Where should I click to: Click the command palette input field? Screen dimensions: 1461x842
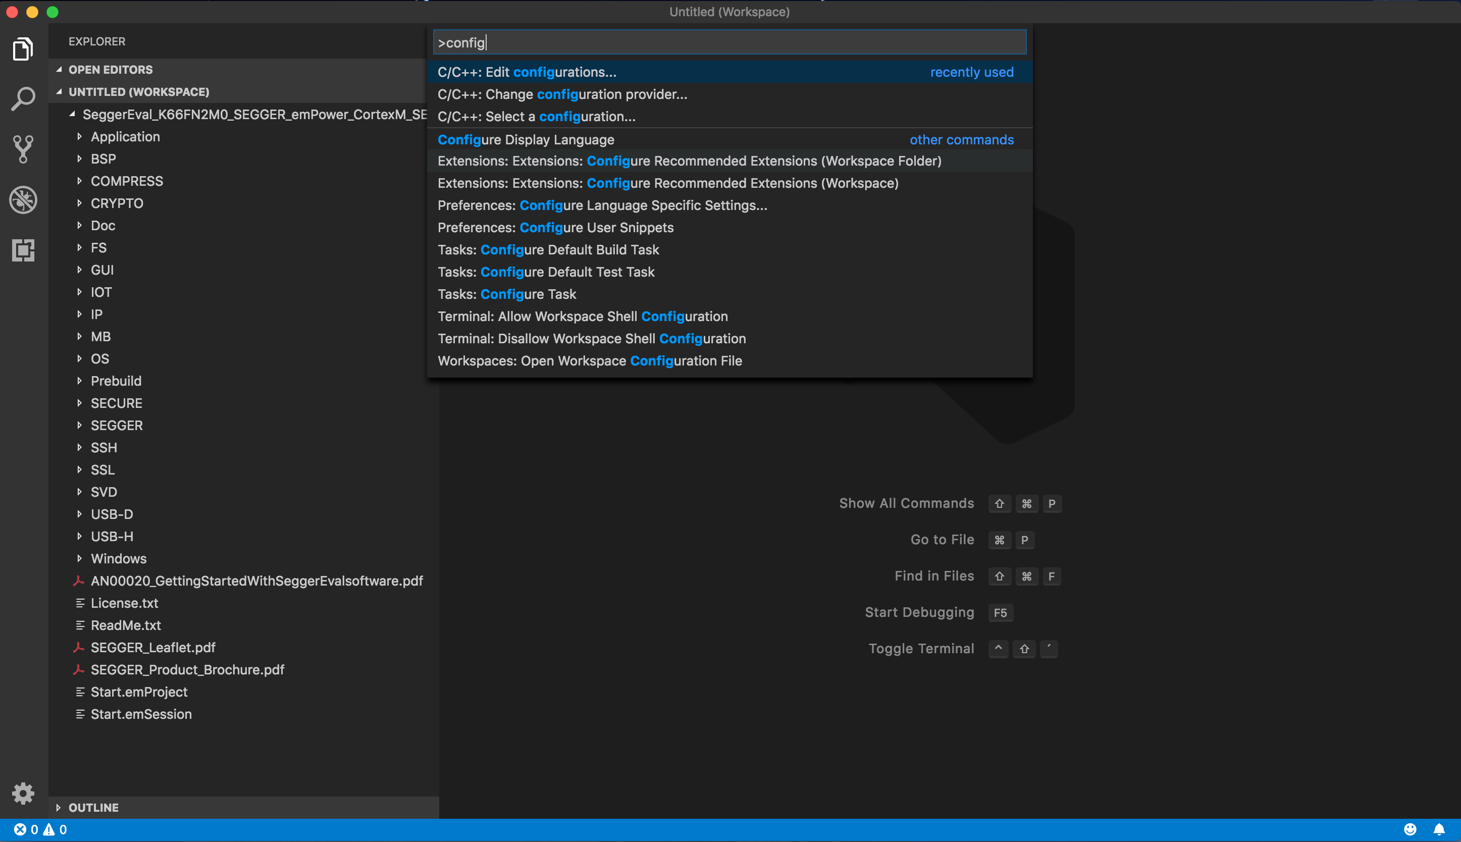(729, 42)
